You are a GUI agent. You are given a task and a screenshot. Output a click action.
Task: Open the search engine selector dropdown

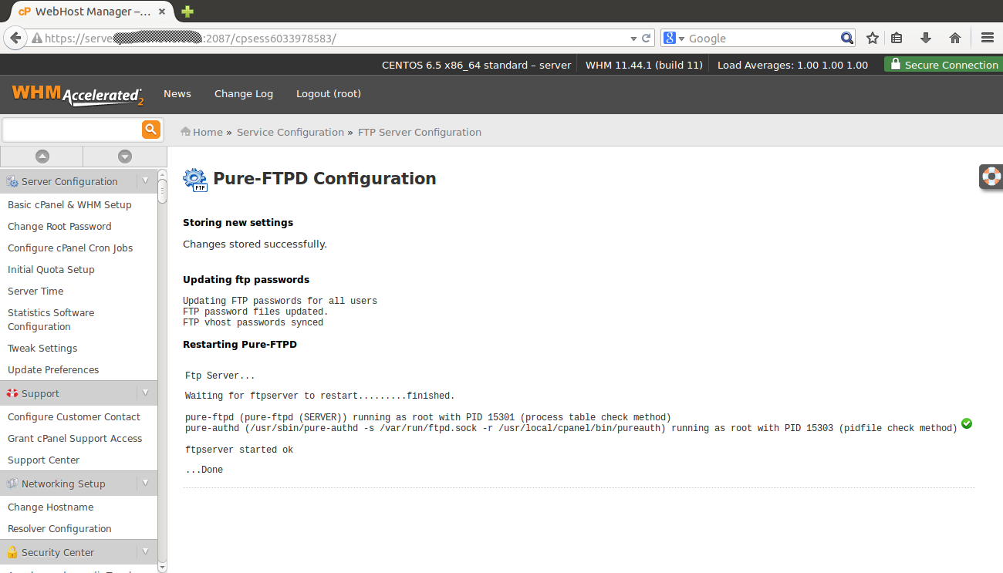674,38
